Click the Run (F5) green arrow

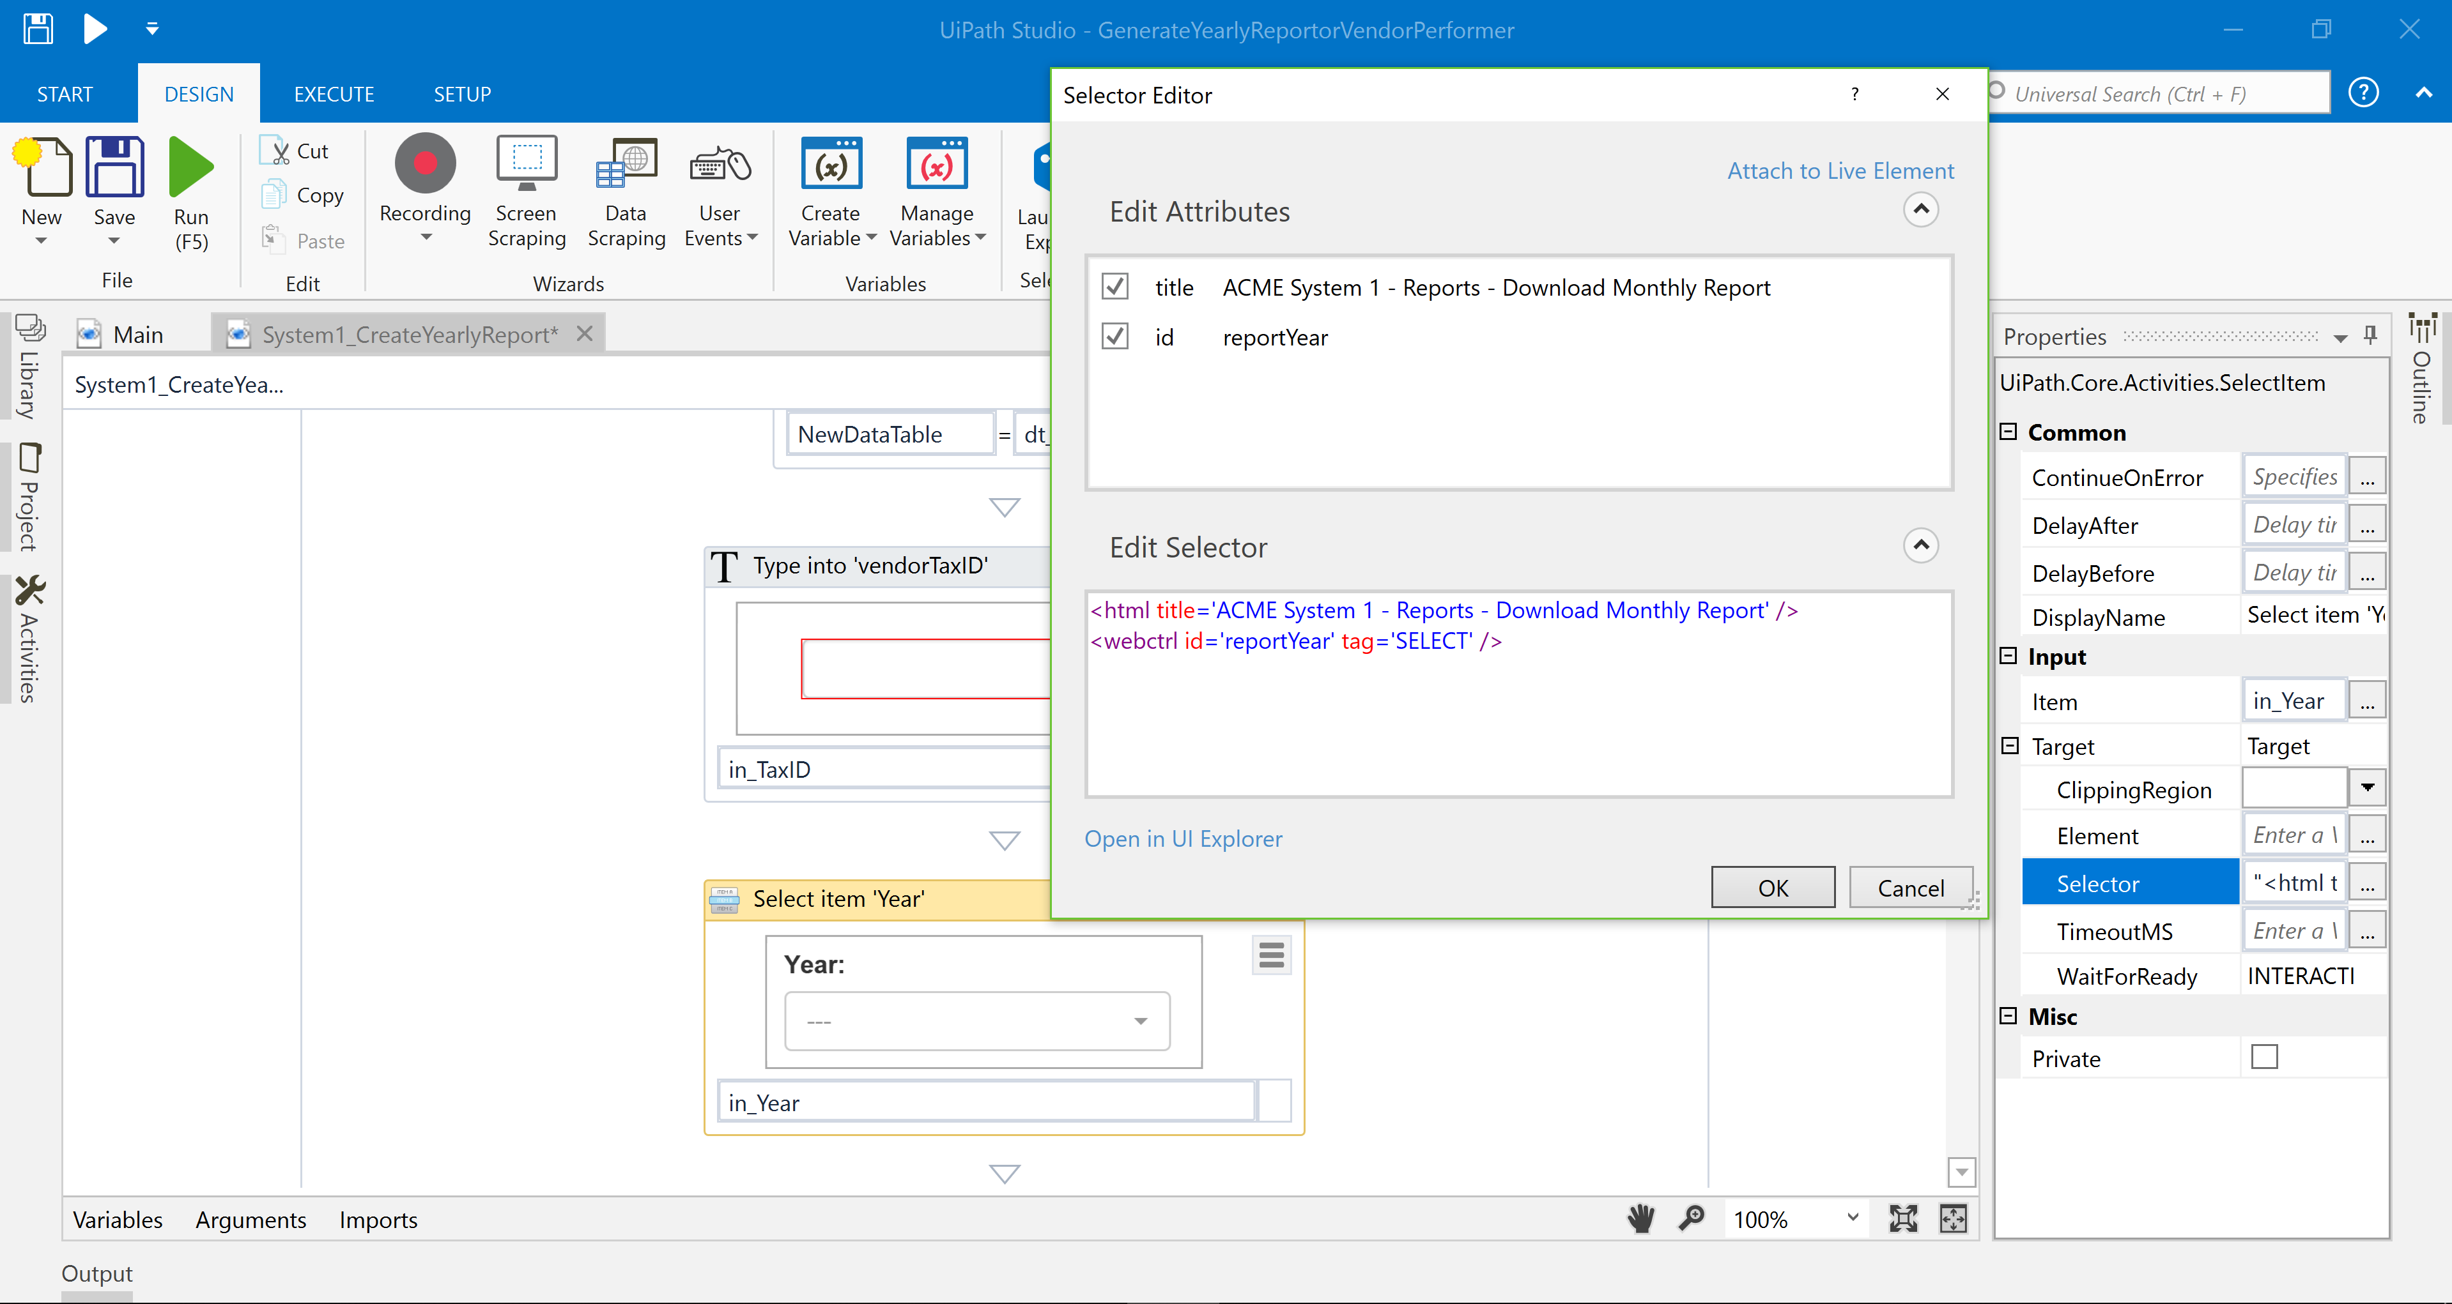[x=190, y=165]
